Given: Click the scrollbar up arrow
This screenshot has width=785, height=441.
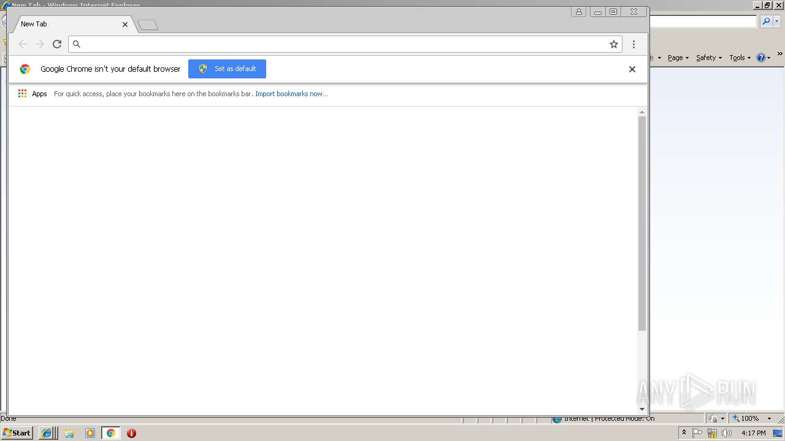Looking at the screenshot, I should [642, 112].
